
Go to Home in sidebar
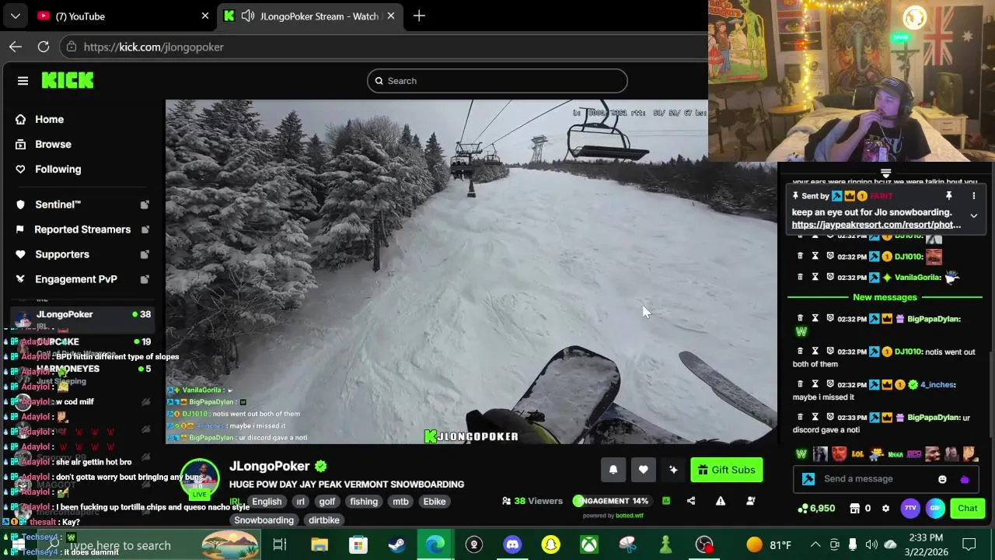point(49,119)
